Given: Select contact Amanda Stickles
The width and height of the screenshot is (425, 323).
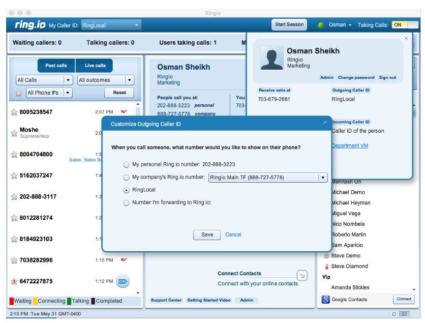Looking at the screenshot, I should (x=350, y=287).
